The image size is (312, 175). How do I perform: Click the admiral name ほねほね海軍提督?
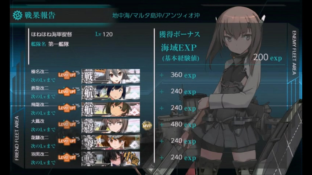52,34
